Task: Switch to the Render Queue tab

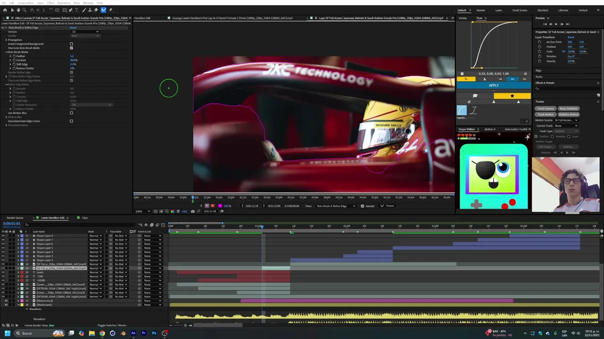Action: tap(15, 218)
